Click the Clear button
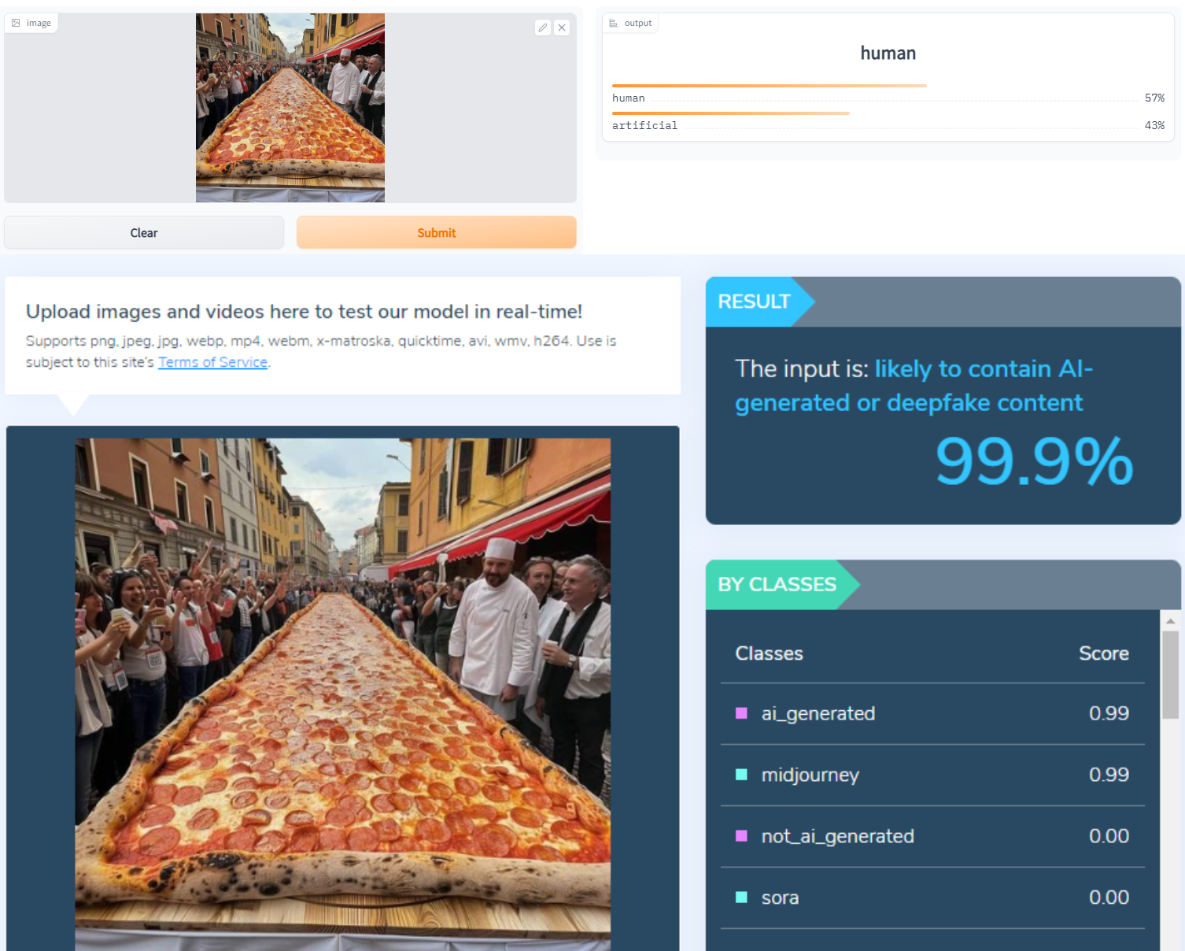The image size is (1185, 951). click(x=144, y=232)
